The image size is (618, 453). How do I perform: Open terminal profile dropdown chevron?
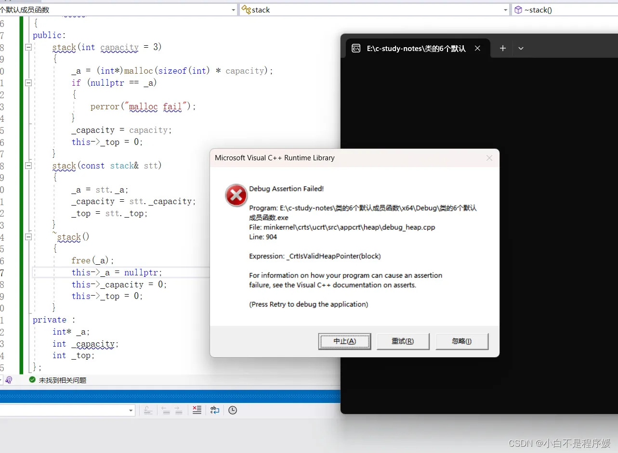[521, 48]
